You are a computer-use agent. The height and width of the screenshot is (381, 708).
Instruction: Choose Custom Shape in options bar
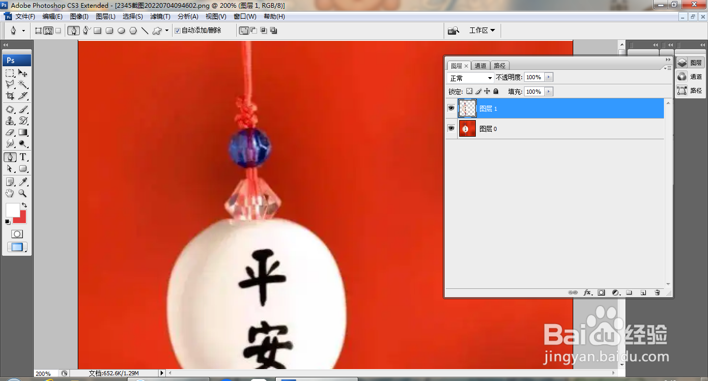click(x=157, y=31)
